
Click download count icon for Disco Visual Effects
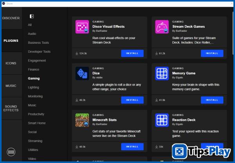[x=77, y=54]
